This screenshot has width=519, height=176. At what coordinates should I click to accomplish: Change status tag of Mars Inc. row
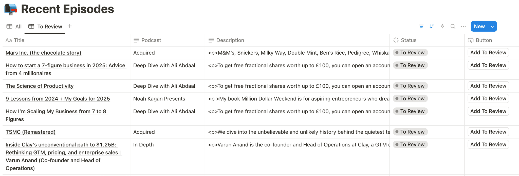coord(410,53)
